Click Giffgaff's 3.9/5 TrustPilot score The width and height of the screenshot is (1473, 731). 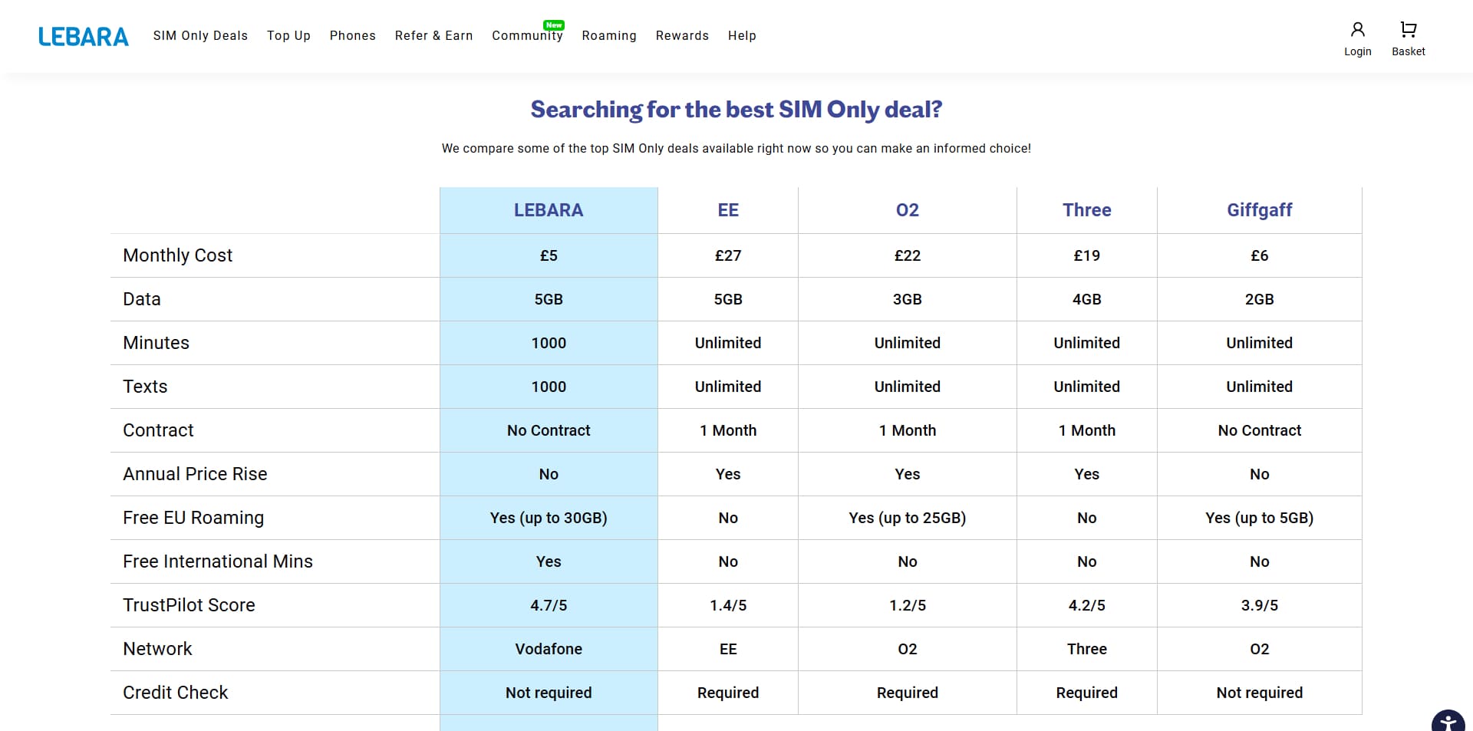pos(1260,605)
